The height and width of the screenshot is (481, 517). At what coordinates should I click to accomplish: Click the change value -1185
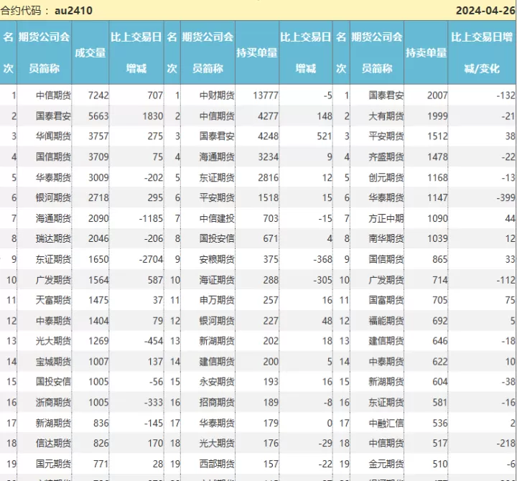[x=151, y=218]
